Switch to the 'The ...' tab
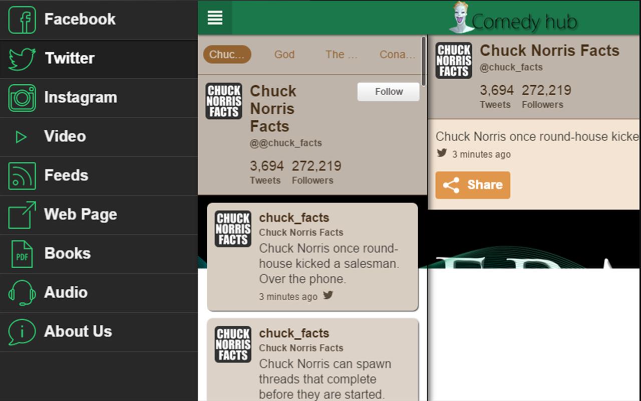 click(x=341, y=55)
